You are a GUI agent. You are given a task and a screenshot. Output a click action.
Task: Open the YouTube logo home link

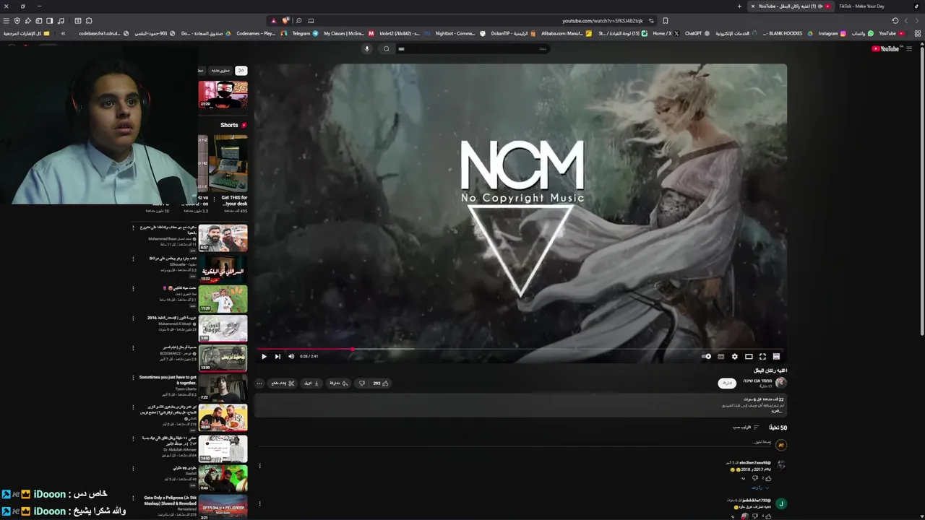886,48
